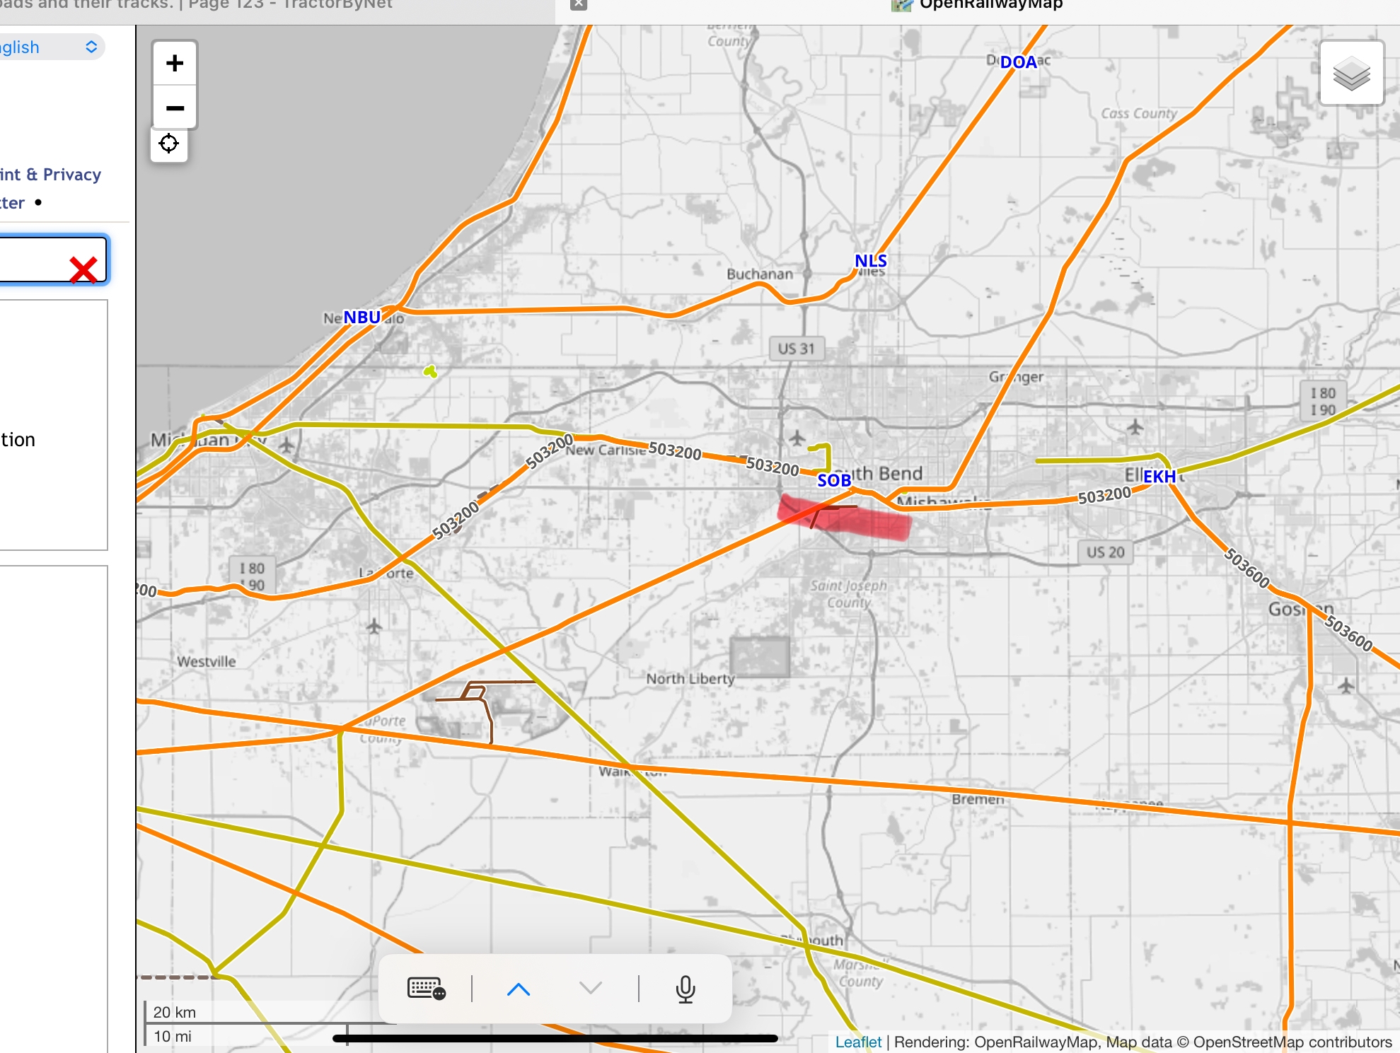
Task: Click the airplane icon near South Bend
Action: tap(797, 438)
